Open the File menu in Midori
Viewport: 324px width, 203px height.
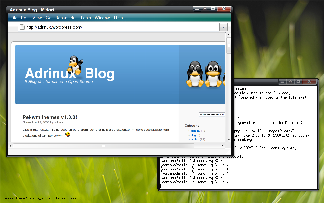click(x=14, y=18)
